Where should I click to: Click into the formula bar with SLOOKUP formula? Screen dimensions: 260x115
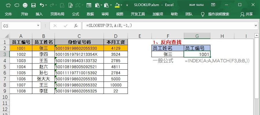point(168,26)
